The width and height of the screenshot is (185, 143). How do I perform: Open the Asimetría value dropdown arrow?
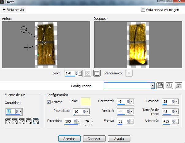click(177, 121)
